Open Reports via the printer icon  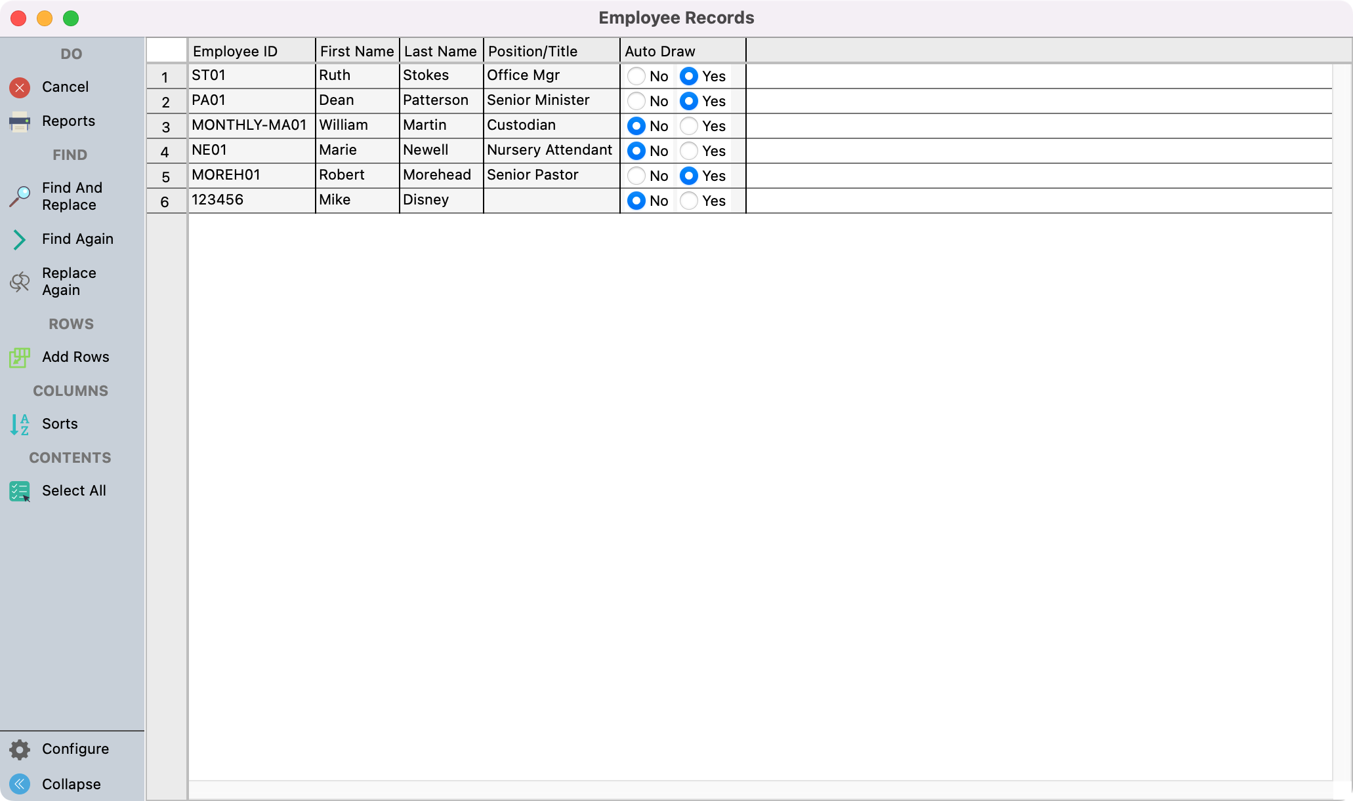click(x=20, y=121)
